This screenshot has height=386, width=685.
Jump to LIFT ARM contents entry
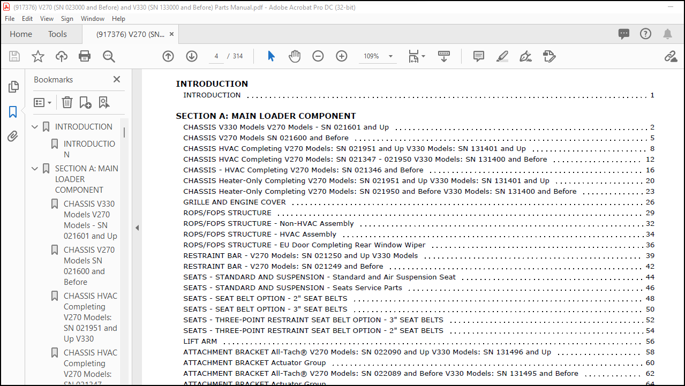point(200,342)
